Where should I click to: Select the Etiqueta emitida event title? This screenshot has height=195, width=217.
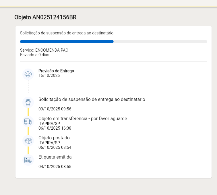[x=55, y=157]
